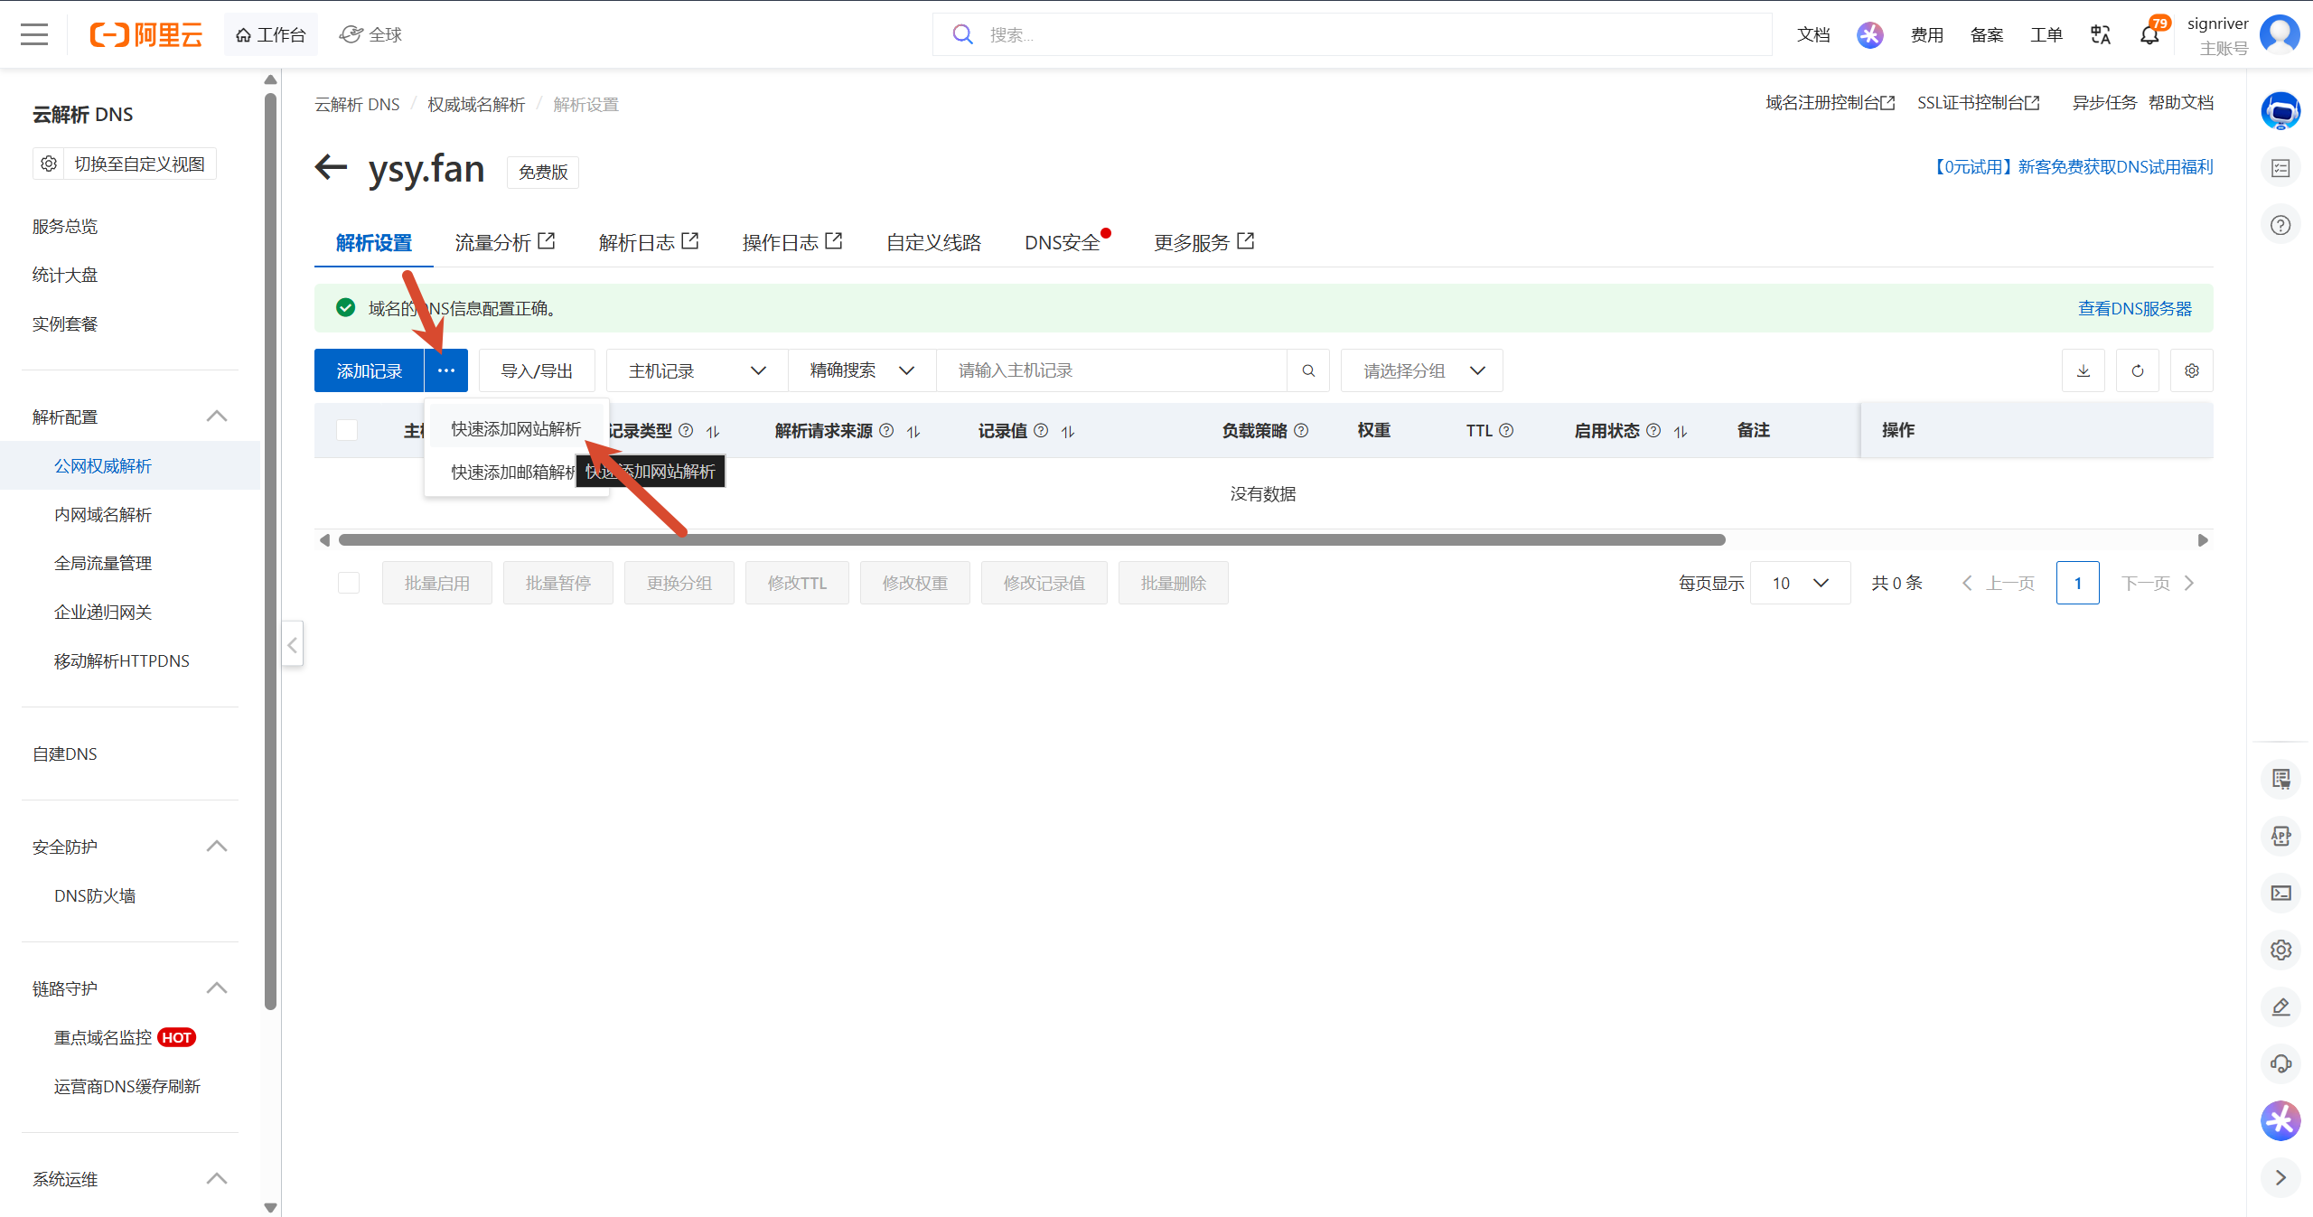Switch language with the translate icon
Viewport: 2313px width, 1217px height.
click(2101, 34)
